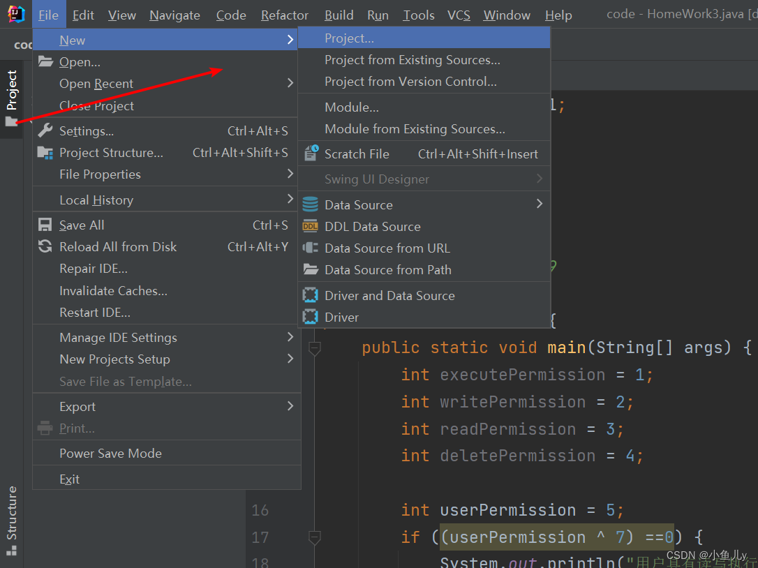Choose Module... menu entry

pyautogui.click(x=424, y=107)
